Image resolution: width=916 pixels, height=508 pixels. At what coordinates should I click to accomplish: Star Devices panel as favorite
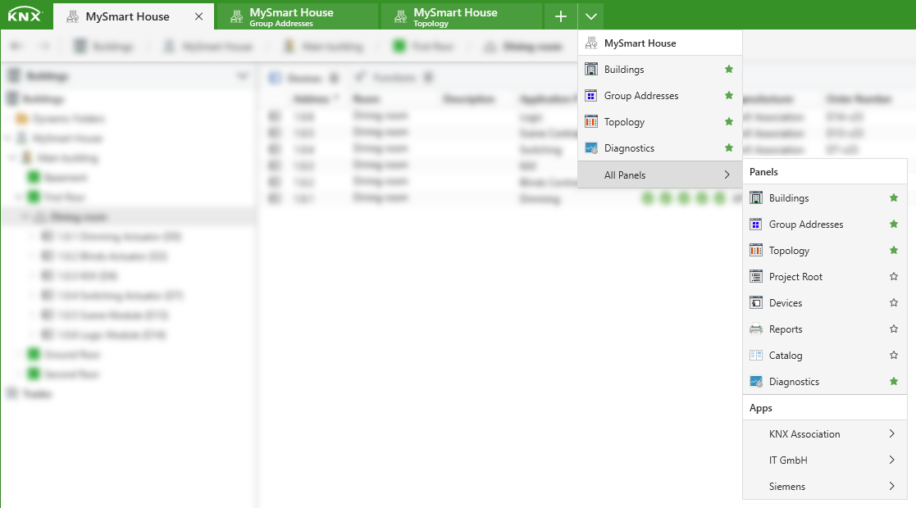tap(893, 303)
